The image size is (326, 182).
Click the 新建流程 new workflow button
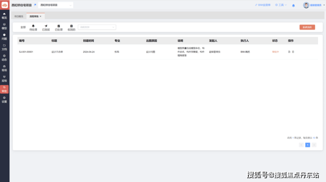point(307,27)
